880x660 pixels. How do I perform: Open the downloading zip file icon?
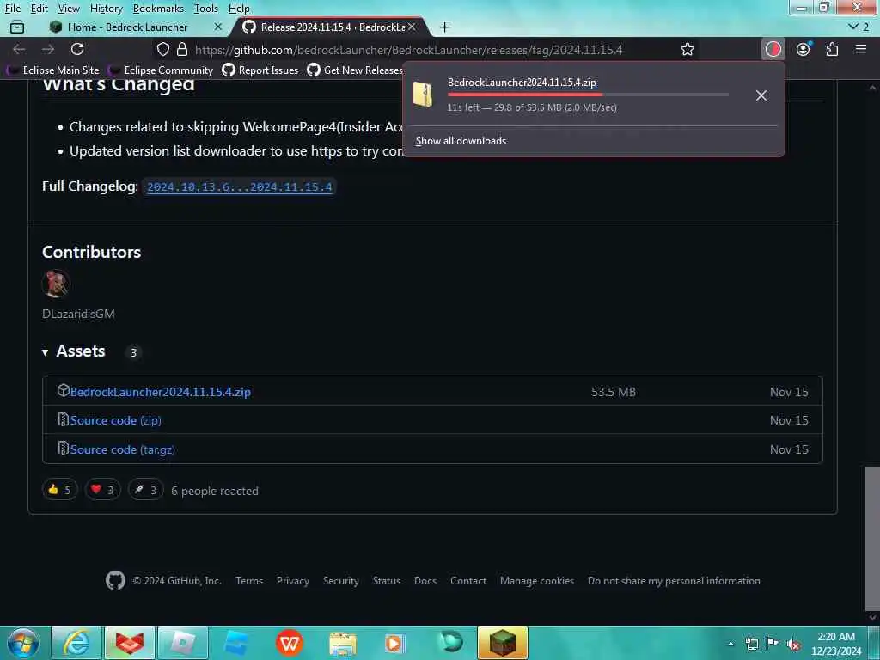click(423, 95)
